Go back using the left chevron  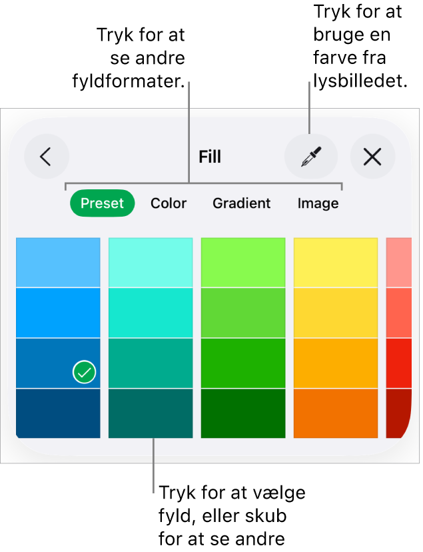click(x=46, y=157)
